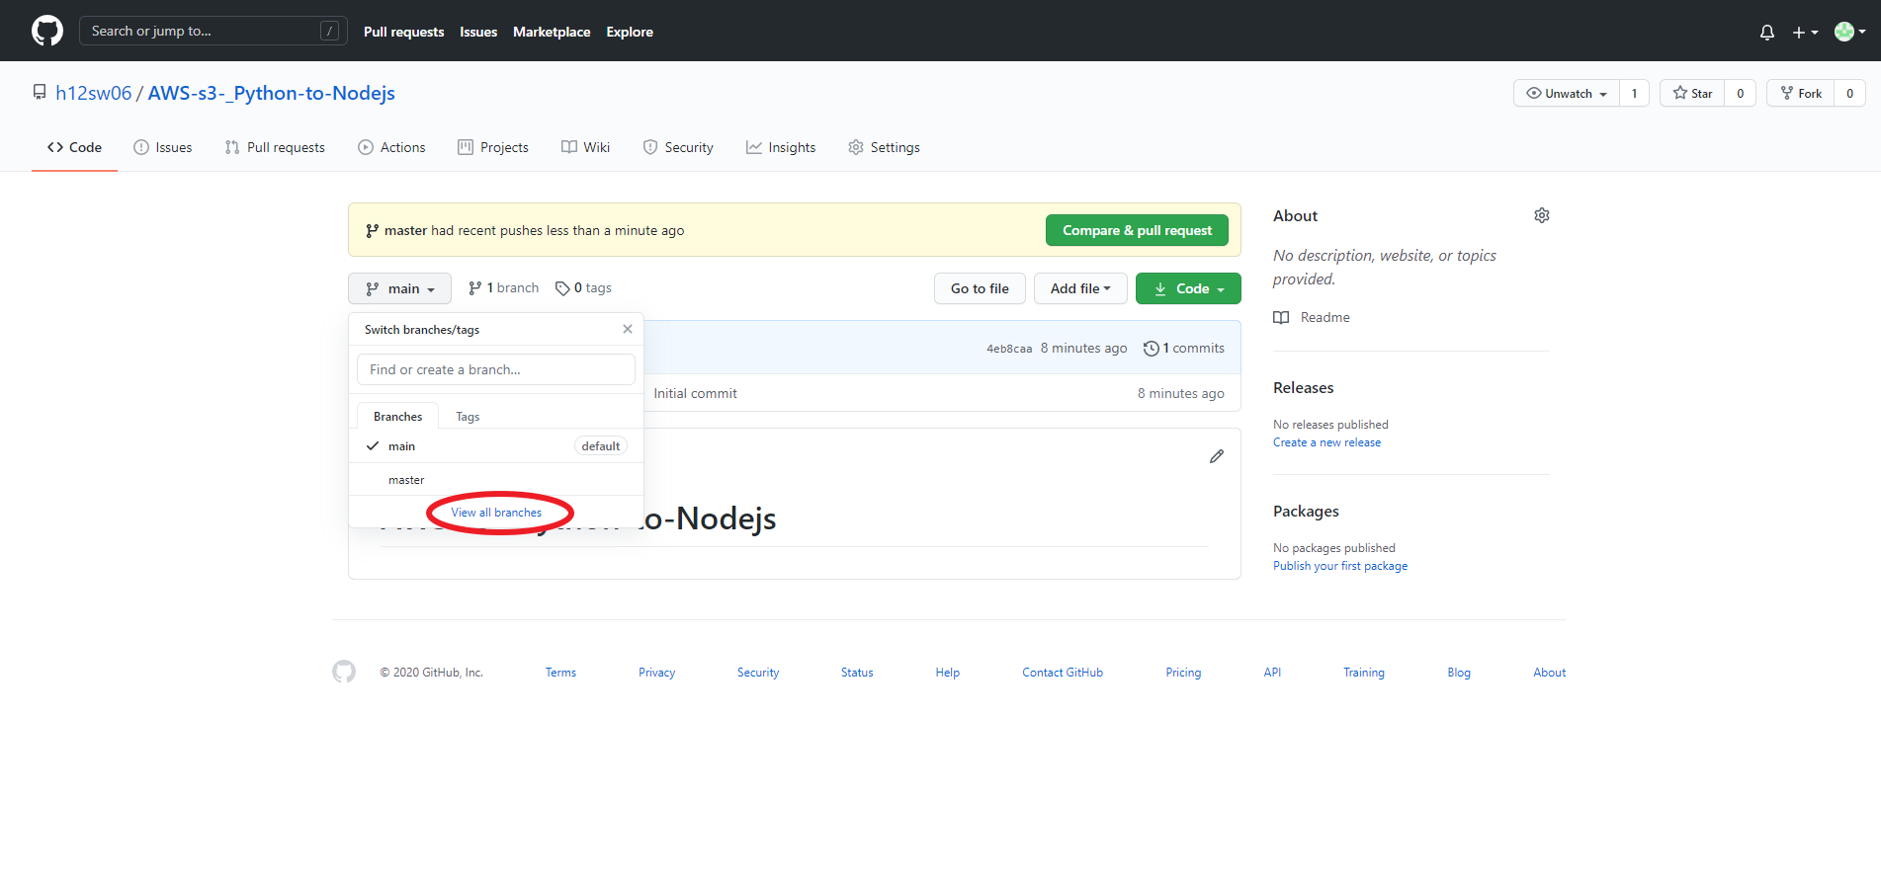Open the 1 branch link
Image resolution: width=1881 pixels, height=876 pixels.
[x=503, y=287]
